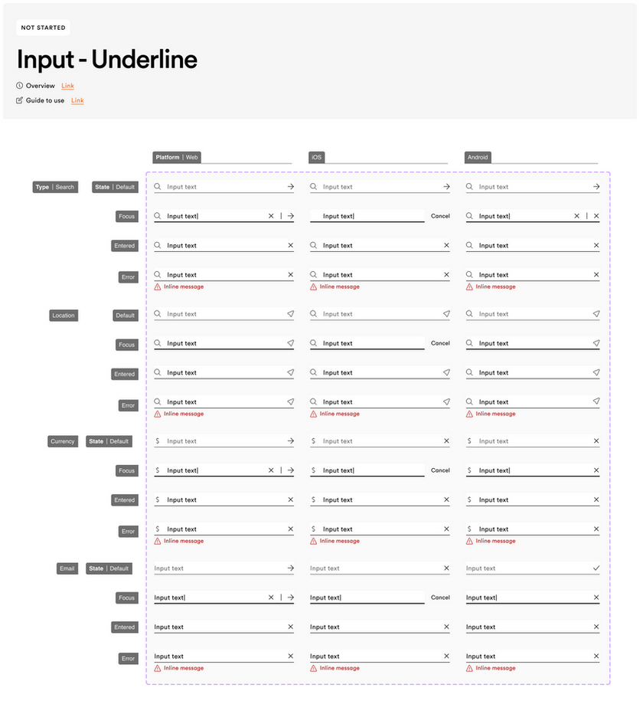Click the Currency type row label
640x717 pixels.
pyautogui.click(x=63, y=441)
